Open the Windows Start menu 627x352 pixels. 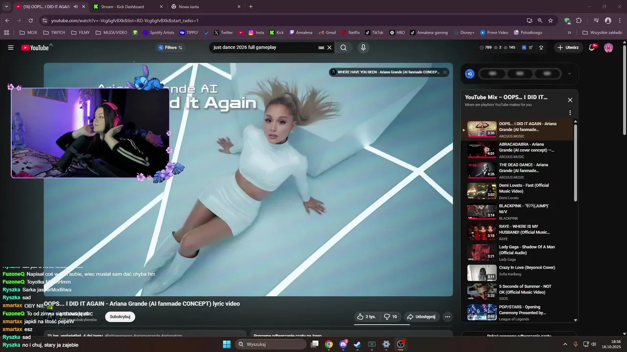[x=227, y=344]
